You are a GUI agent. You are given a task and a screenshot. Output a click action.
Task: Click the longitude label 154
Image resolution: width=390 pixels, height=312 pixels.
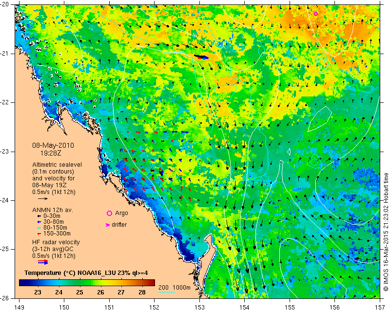pyautogui.click(x=245, y=308)
